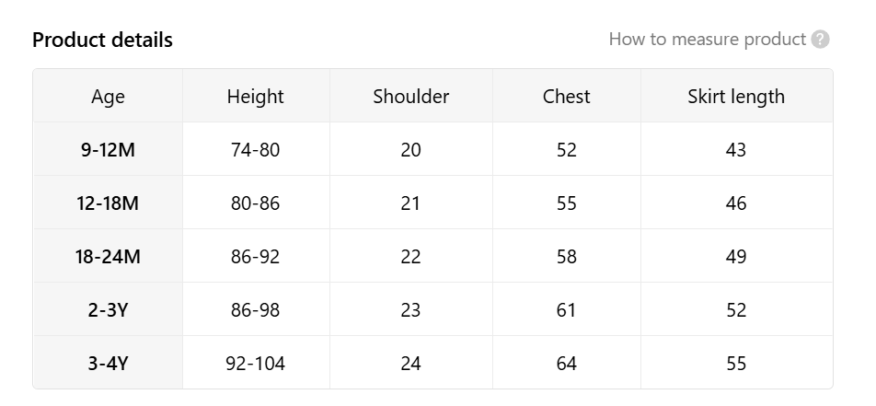Screen dimensions: 876x406
Task: Click the chest value 61 cell
Action: [566, 309]
